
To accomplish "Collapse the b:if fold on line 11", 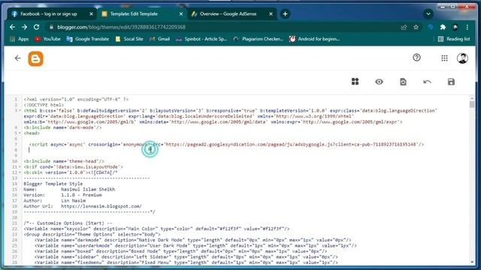I will click(x=20, y=166).
